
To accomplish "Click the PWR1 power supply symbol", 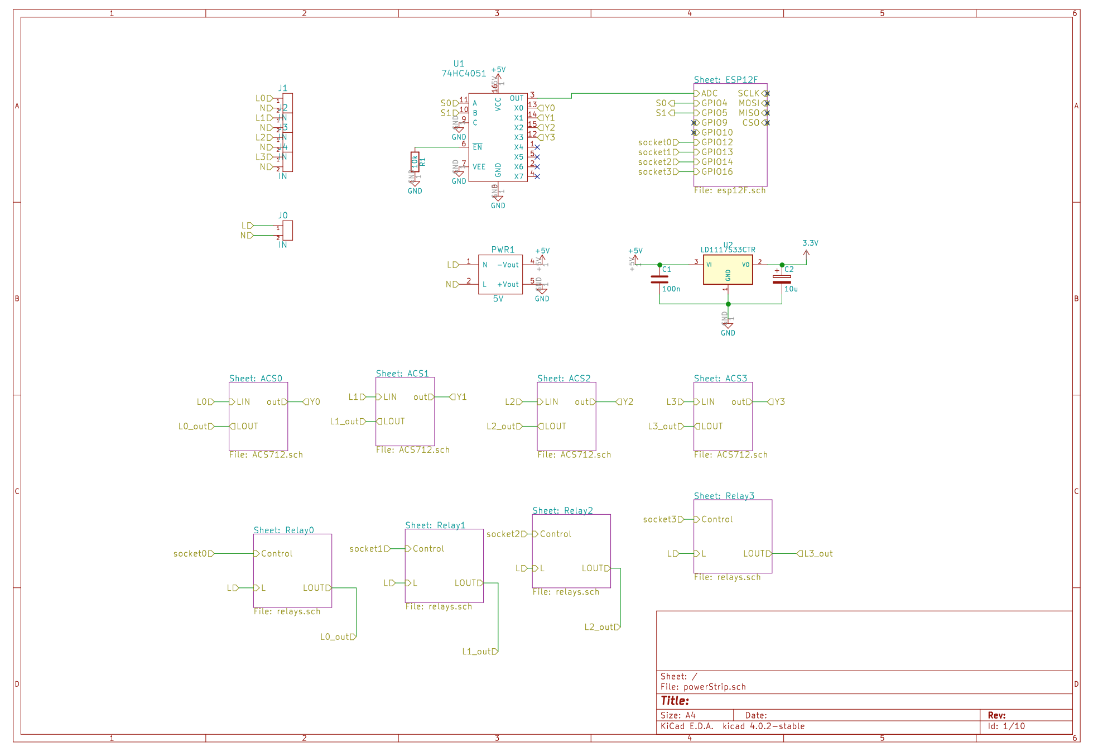I will pos(500,274).
